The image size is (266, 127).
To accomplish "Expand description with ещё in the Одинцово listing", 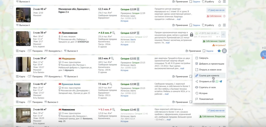I will click(x=179, y=19).
